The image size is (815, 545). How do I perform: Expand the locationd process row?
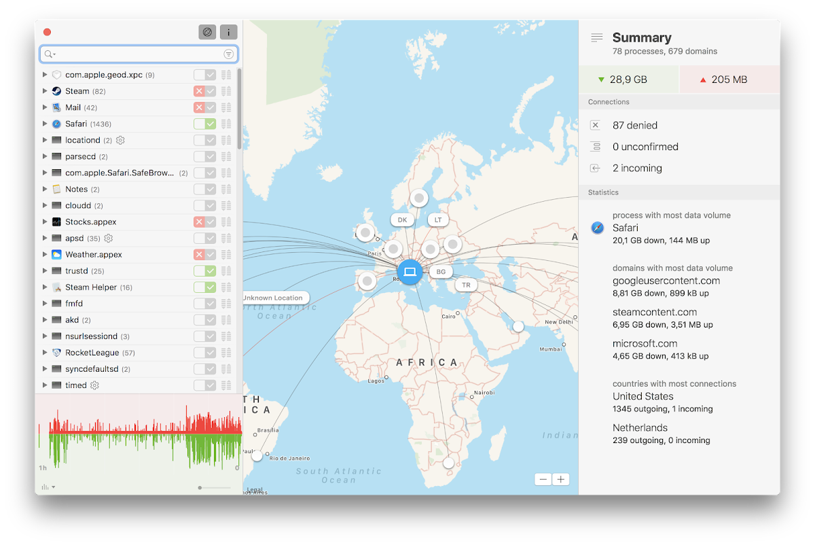coord(45,140)
